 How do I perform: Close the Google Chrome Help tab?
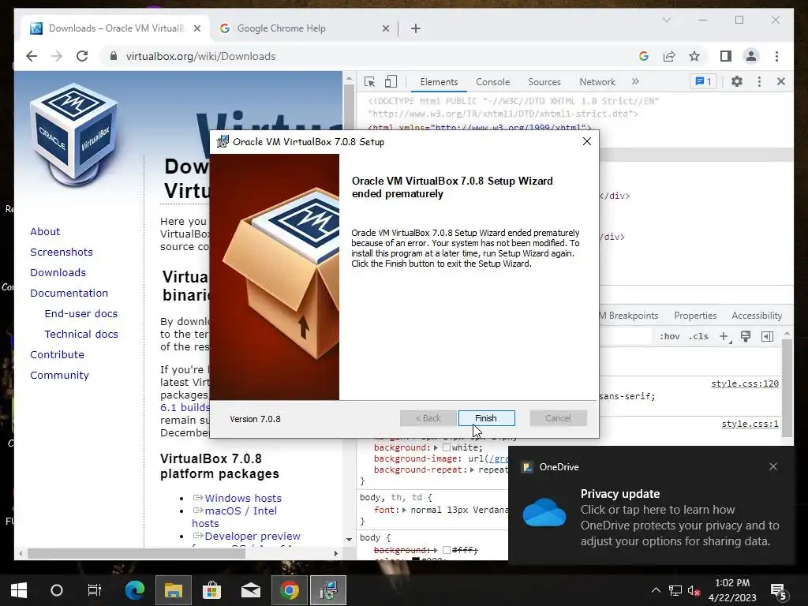pos(385,28)
